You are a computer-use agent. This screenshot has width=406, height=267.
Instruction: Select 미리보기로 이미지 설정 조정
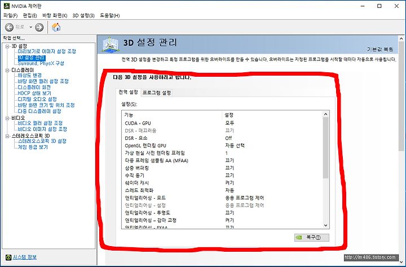click(47, 51)
